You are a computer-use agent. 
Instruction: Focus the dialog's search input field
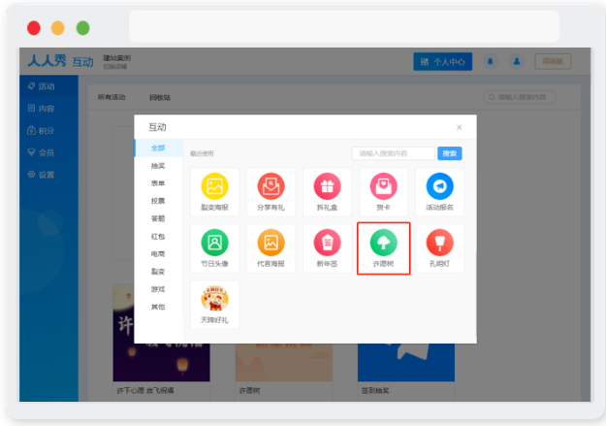394,153
